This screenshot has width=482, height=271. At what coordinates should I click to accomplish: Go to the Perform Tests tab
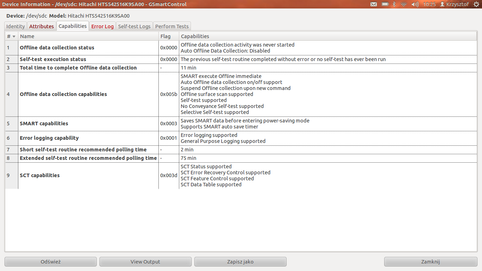[172, 26]
